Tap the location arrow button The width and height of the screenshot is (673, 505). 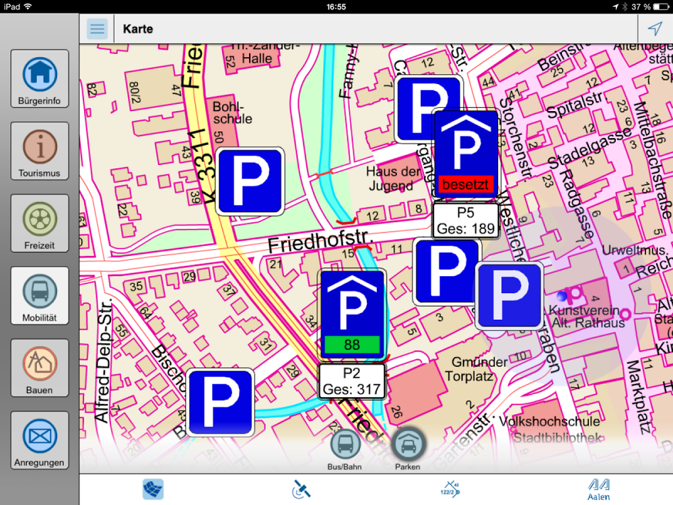click(x=655, y=29)
